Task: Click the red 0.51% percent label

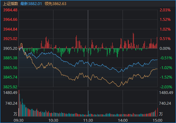Action: point(165,39)
